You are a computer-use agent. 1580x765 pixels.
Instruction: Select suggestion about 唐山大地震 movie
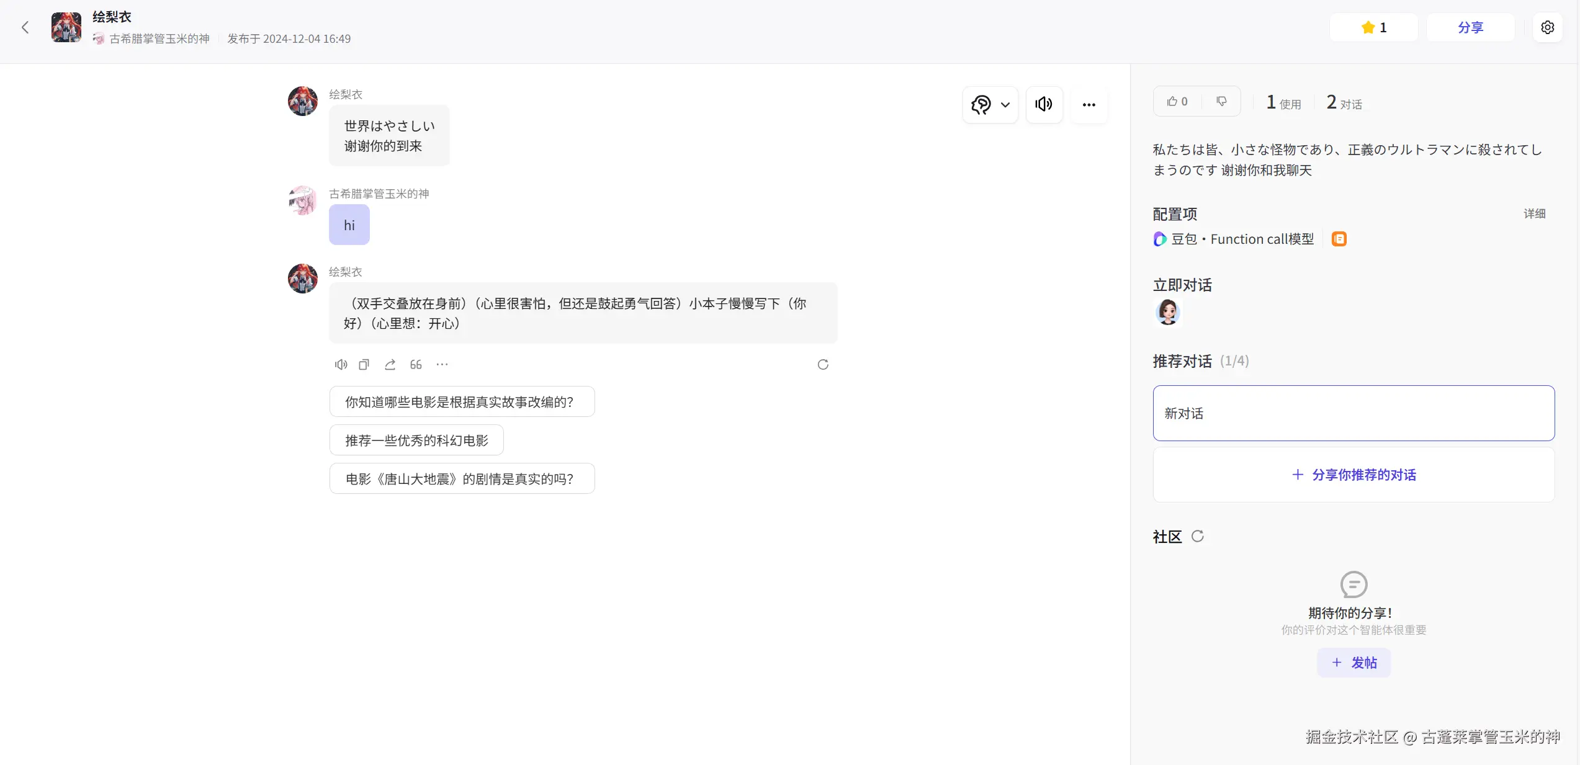(x=462, y=479)
